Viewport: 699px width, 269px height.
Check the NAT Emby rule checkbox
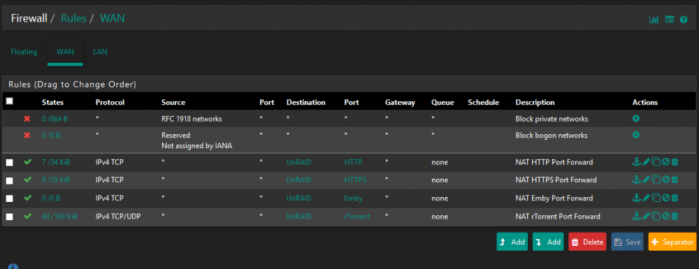click(9, 198)
